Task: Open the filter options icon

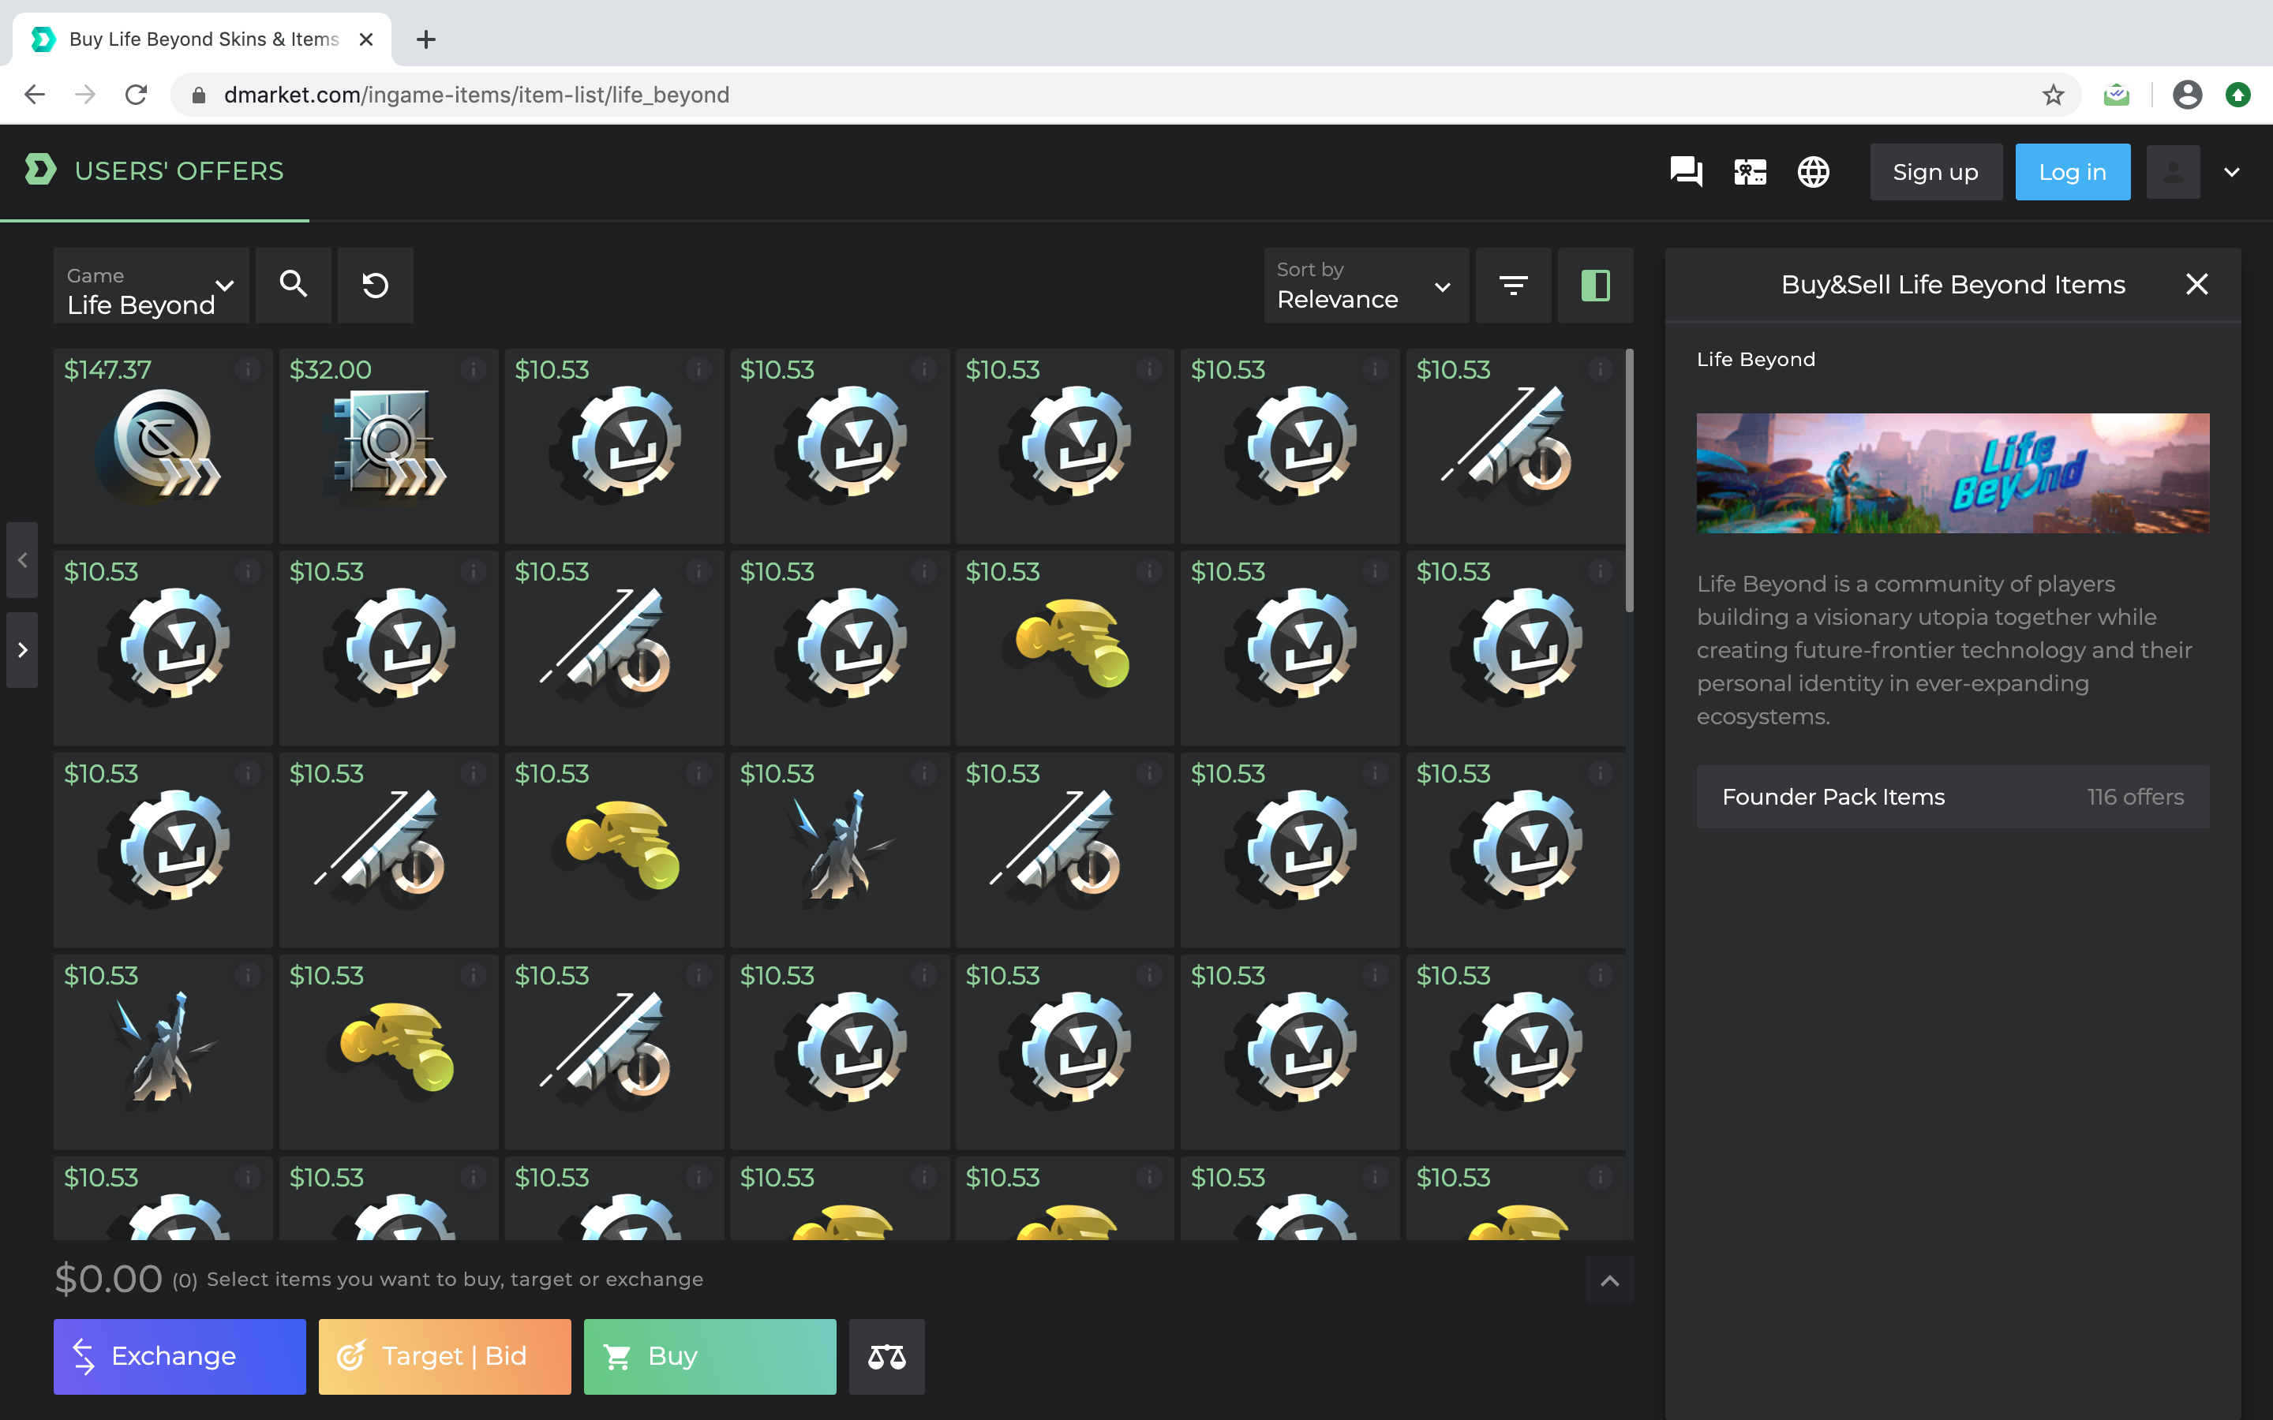Action: (x=1513, y=285)
